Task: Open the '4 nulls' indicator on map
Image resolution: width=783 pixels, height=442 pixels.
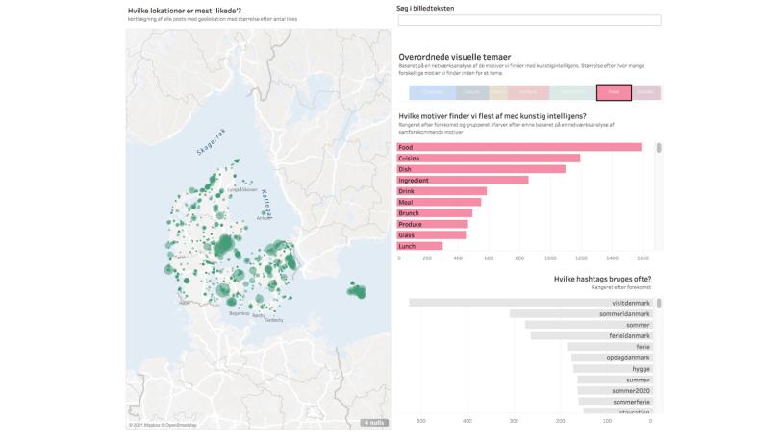Action: coord(373,423)
